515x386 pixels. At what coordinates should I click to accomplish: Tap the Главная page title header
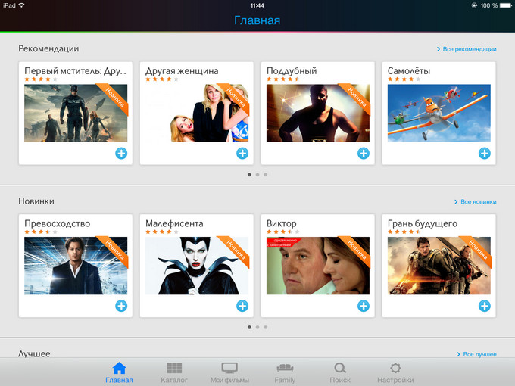(x=257, y=20)
